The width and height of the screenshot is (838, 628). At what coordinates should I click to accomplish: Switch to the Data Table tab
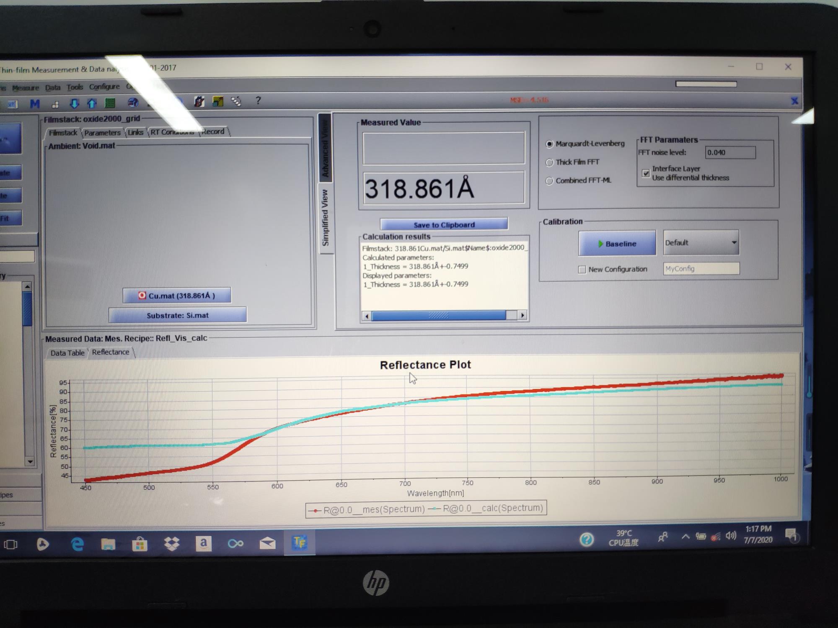click(x=67, y=353)
